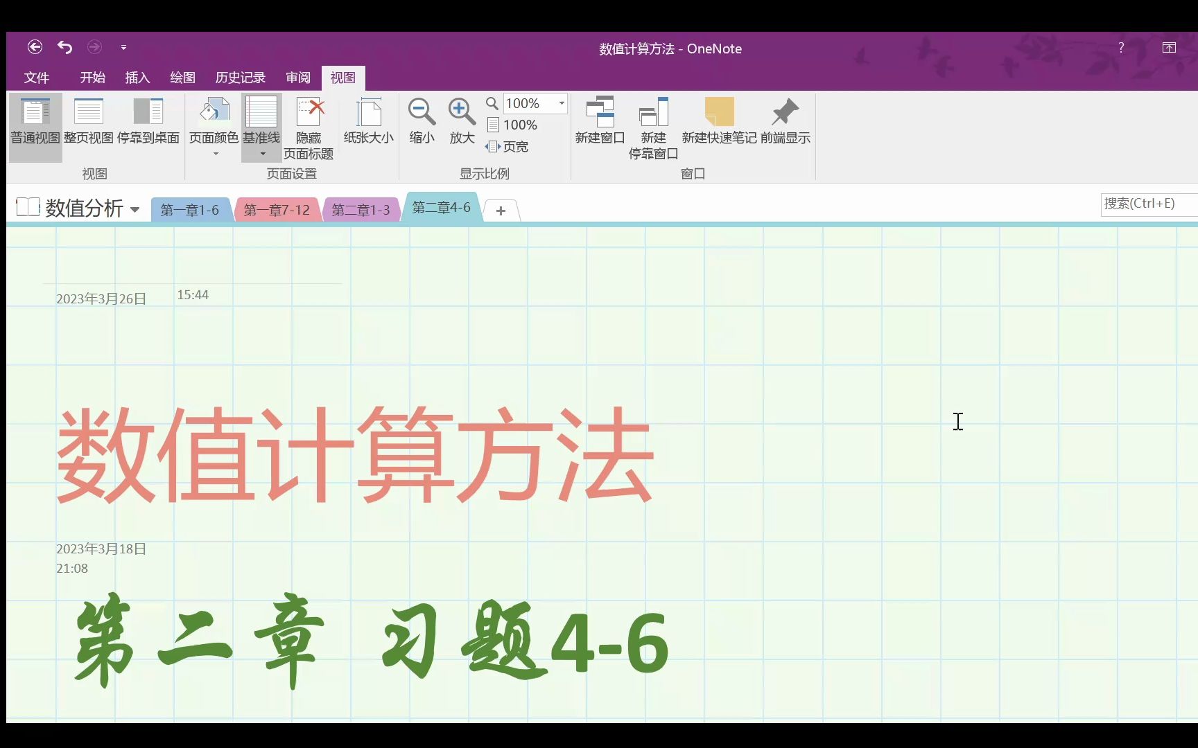Open the 第一章1-6 section tab
1198x748 pixels.
[x=189, y=210]
